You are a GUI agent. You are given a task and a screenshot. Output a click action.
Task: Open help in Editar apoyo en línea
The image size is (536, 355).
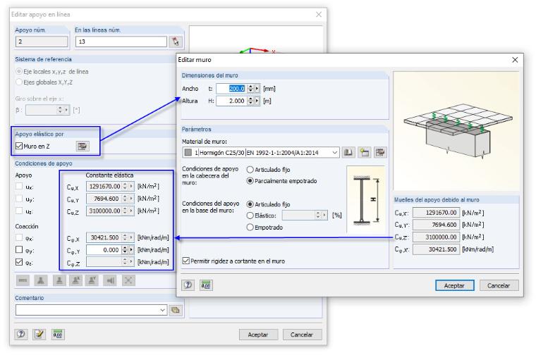(x=21, y=334)
